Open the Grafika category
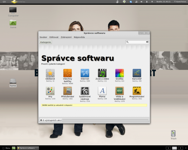 120,73
